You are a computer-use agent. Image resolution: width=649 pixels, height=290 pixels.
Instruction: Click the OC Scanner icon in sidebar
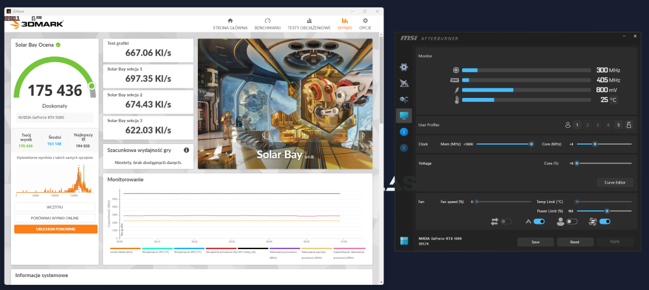[x=404, y=99]
